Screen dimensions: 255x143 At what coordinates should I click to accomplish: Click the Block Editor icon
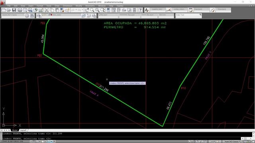(67, 10)
